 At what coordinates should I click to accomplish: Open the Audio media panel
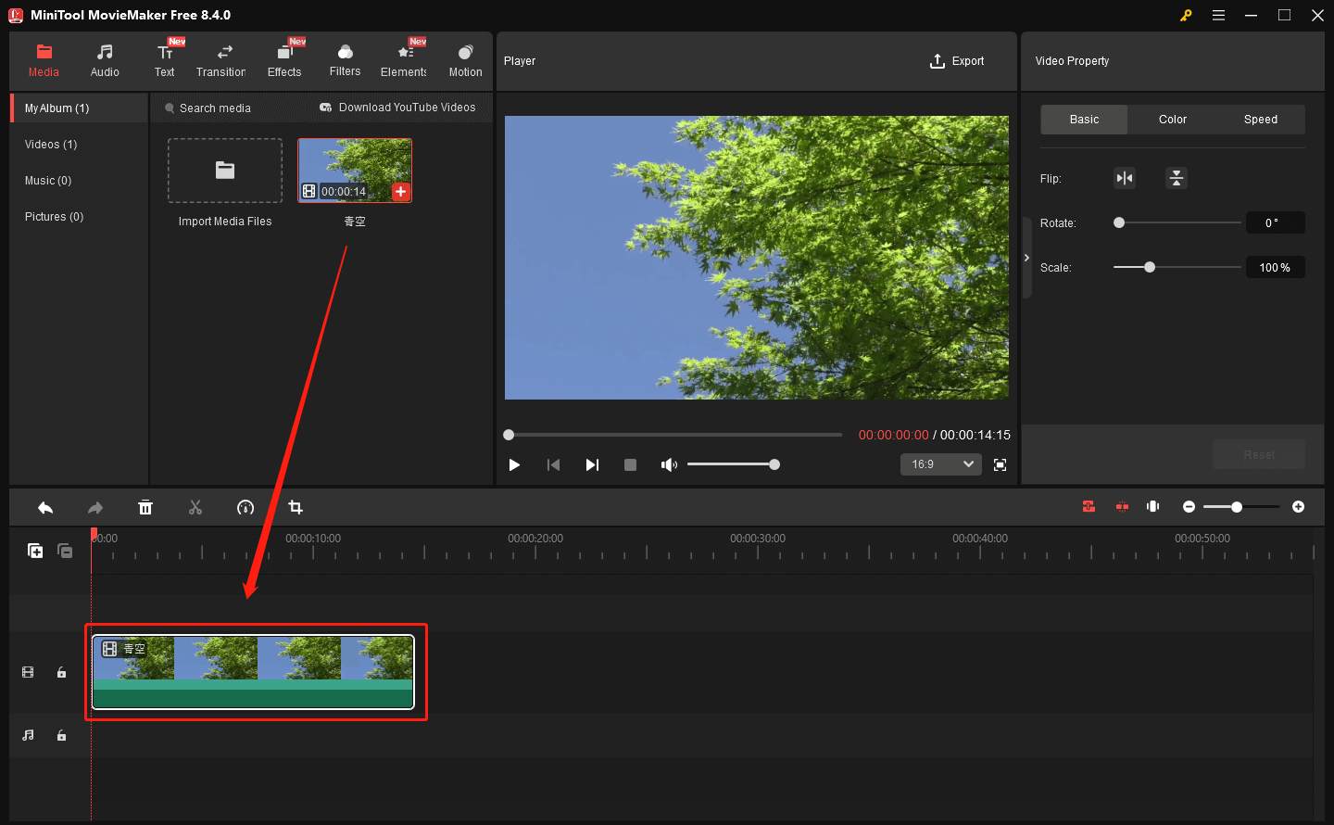(x=104, y=59)
